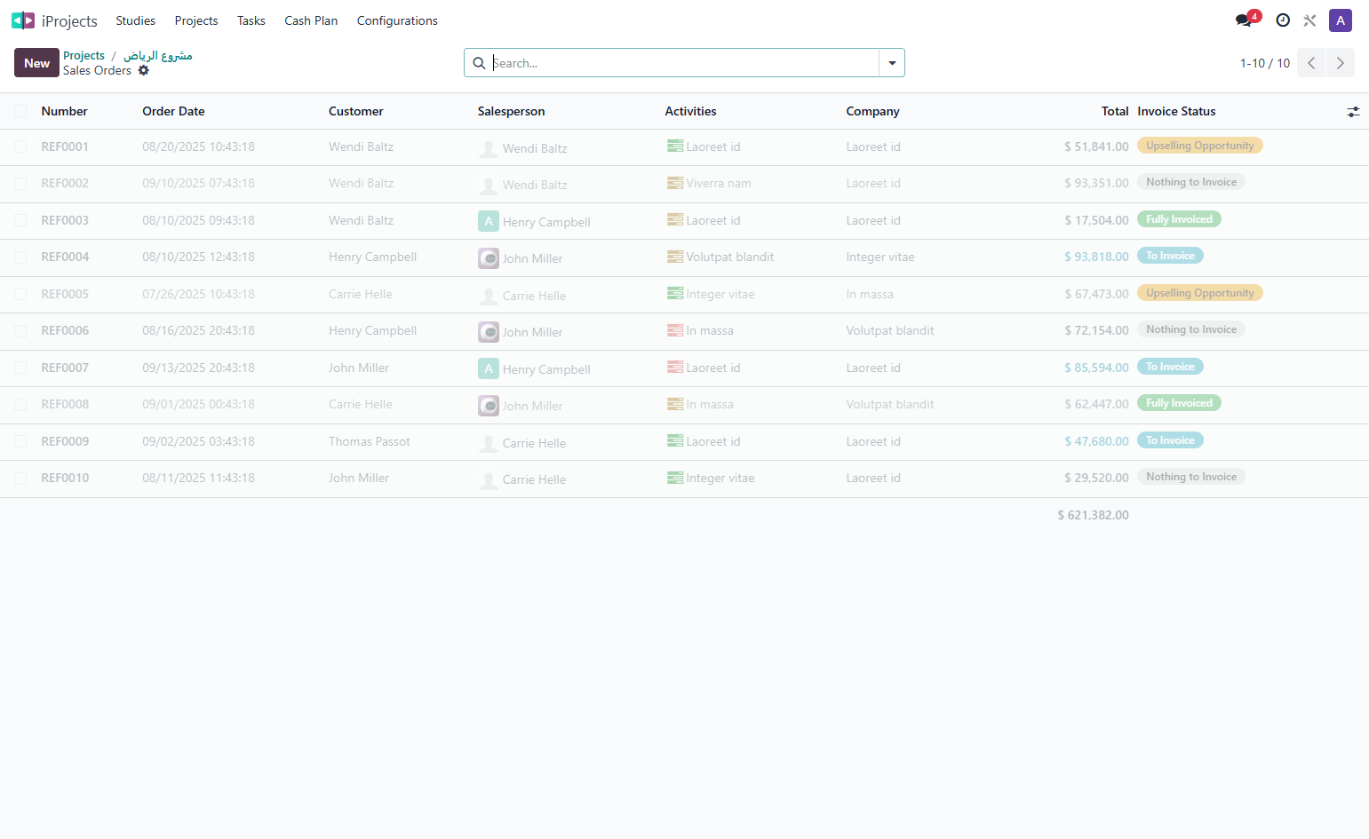Check the REF0001 row checkbox
Viewport: 1369px width, 839px height.
20,146
